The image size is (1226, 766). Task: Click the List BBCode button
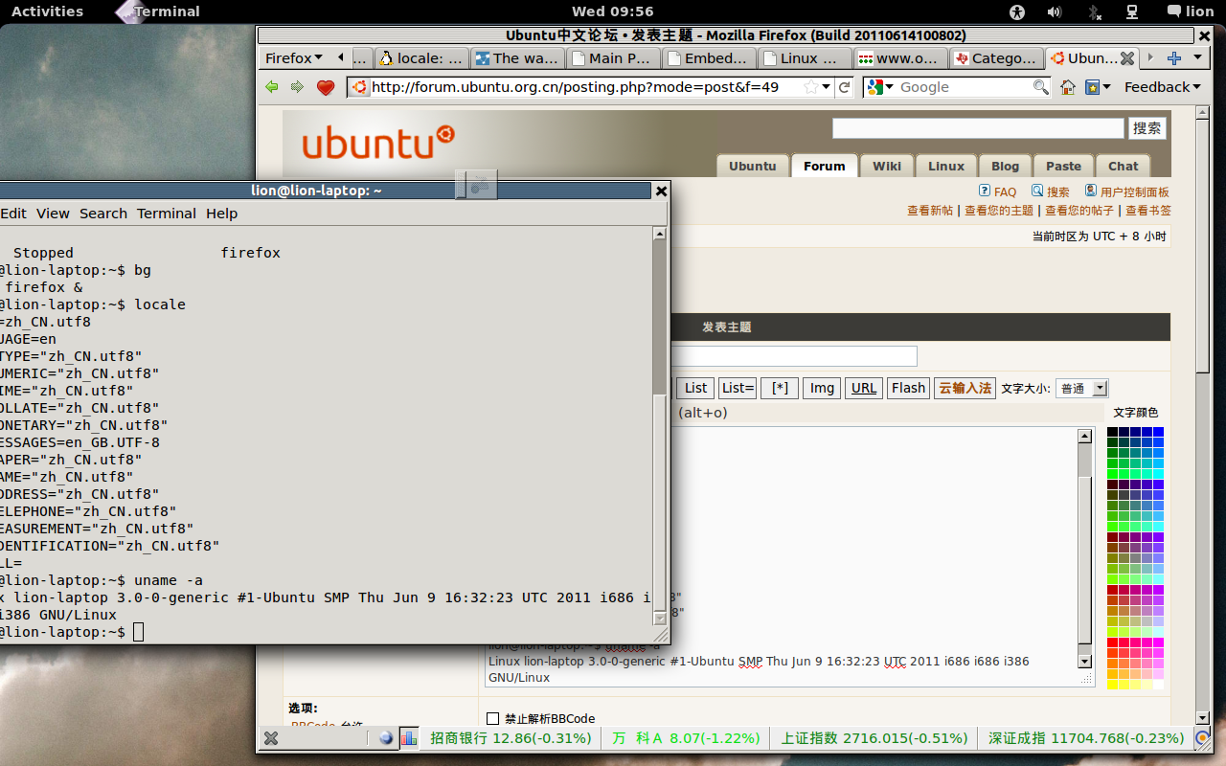(695, 388)
